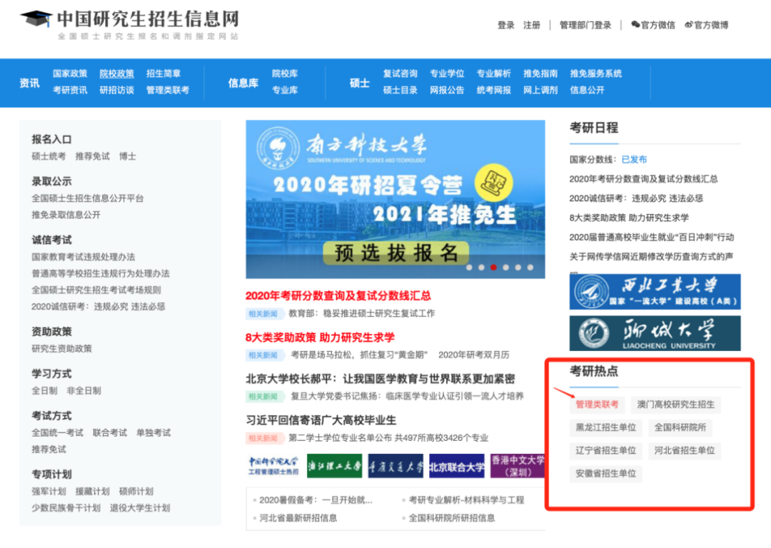The height and width of the screenshot is (548, 771).
Task: Go to 网上调剂 in the 硕士 menu
Action: pos(540,90)
